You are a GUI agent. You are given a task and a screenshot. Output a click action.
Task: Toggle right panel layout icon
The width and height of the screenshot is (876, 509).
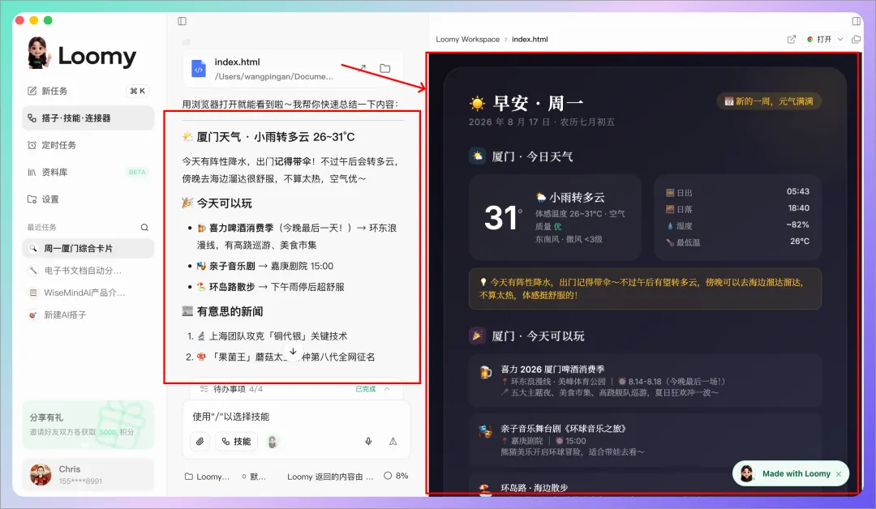click(856, 21)
